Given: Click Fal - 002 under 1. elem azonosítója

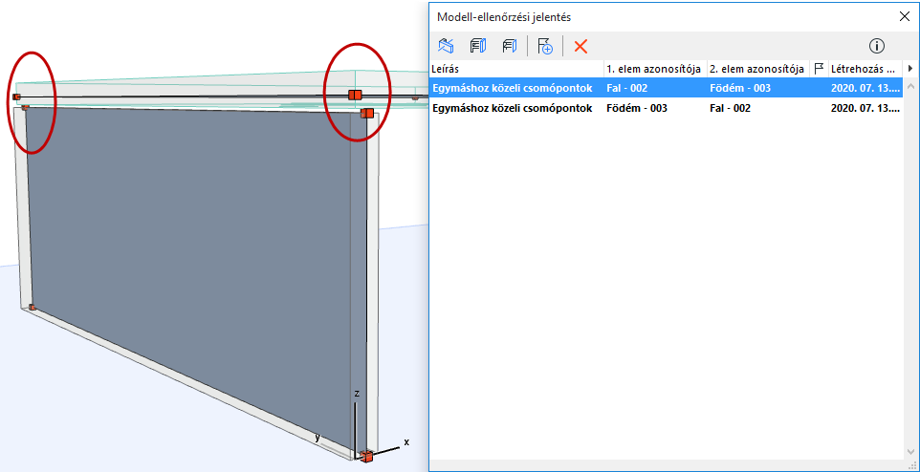Looking at the screenshot, I should [626, 89].
